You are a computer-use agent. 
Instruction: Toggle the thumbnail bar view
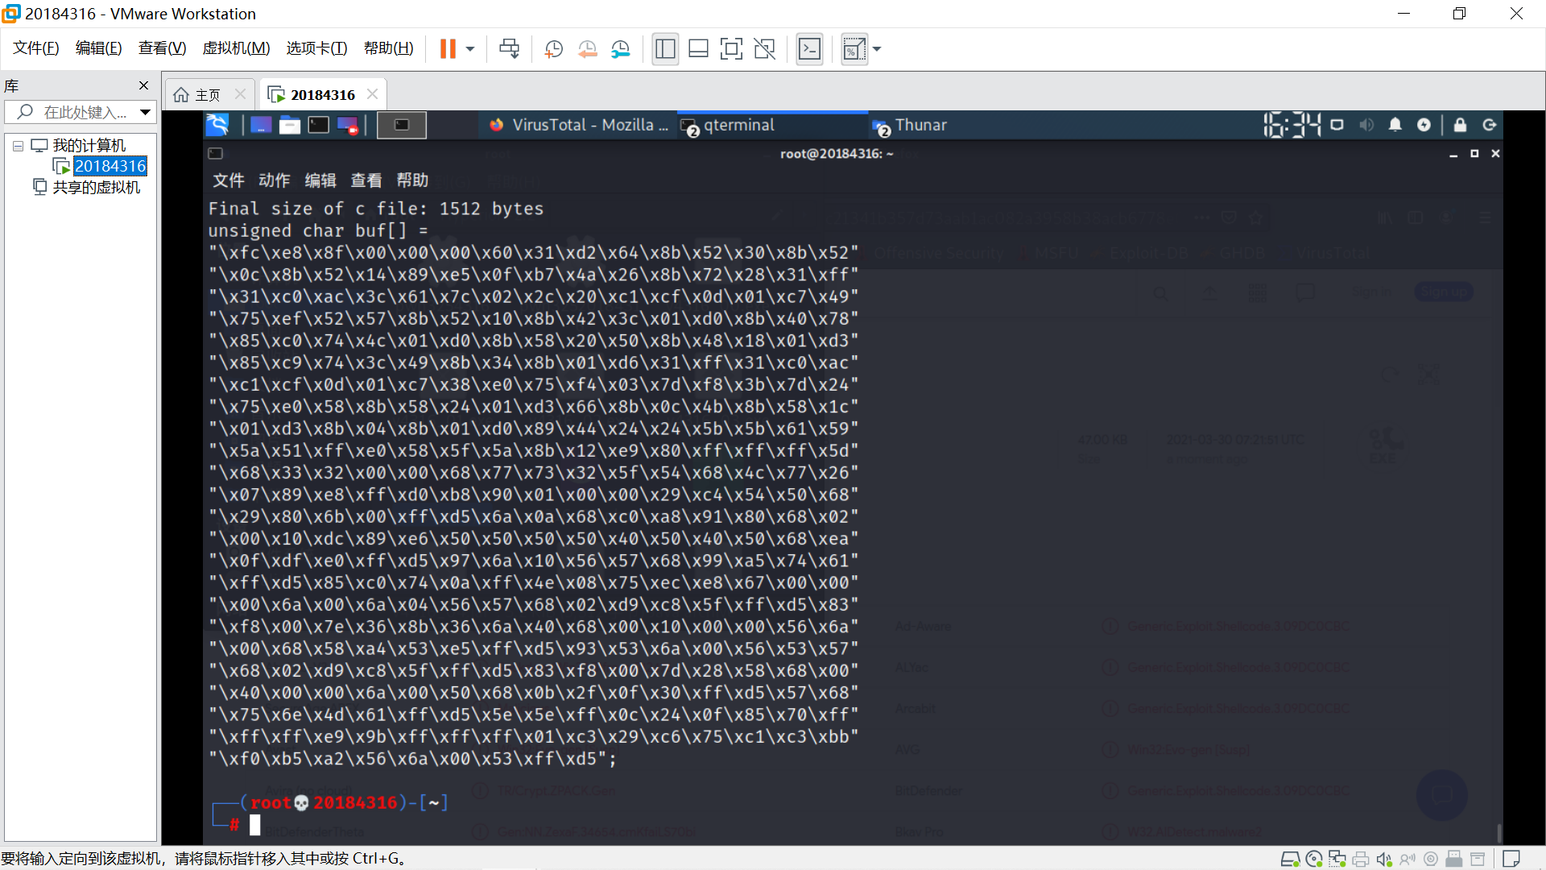click(698, 49)
